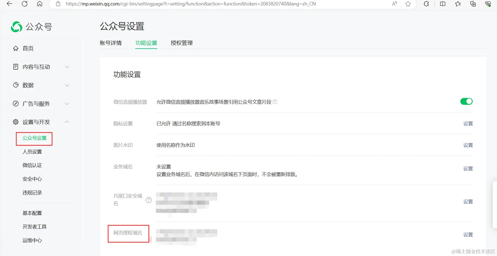Expand 数据 menu chevron

tap(67, 85)
